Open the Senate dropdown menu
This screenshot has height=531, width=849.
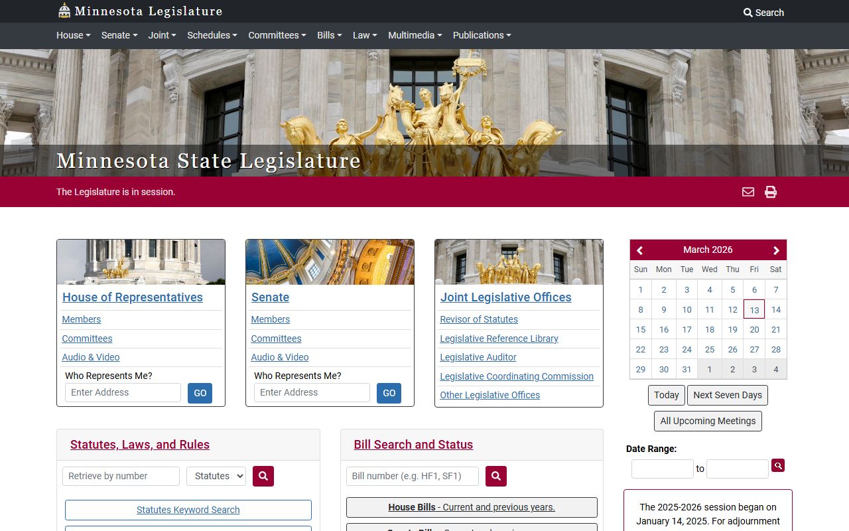point(119,35)
